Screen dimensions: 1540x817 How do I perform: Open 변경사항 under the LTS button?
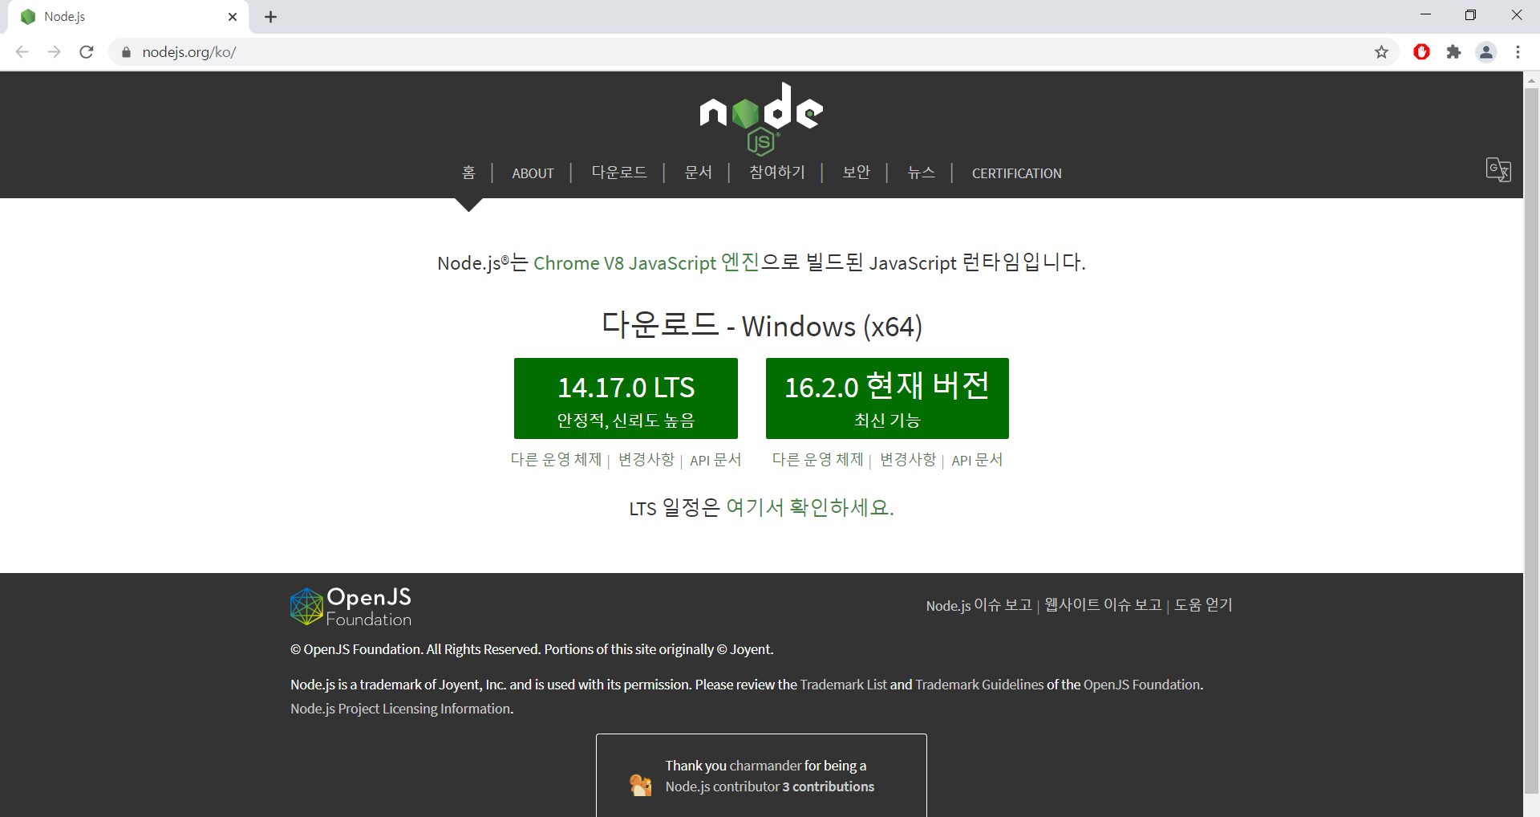pyautogui.click(x=646, y=460)
